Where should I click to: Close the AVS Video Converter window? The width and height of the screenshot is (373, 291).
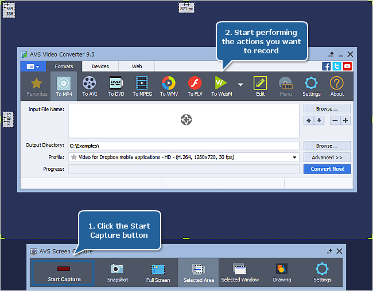pyautogui.click(x=350, y=54)
